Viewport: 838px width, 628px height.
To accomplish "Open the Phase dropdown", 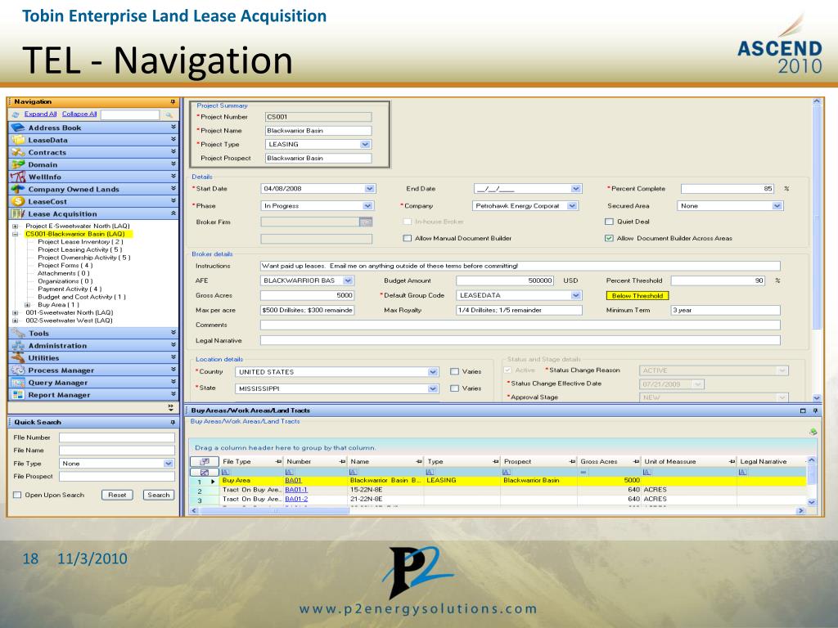I will click(x=367, y=205).
